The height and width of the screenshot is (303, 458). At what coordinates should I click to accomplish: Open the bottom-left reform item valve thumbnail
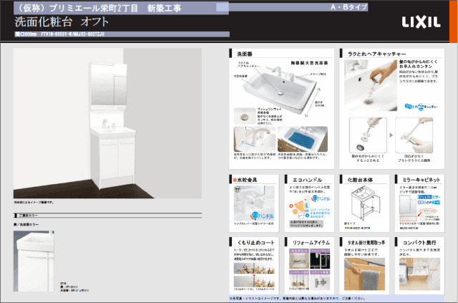(x=299, y=280)
